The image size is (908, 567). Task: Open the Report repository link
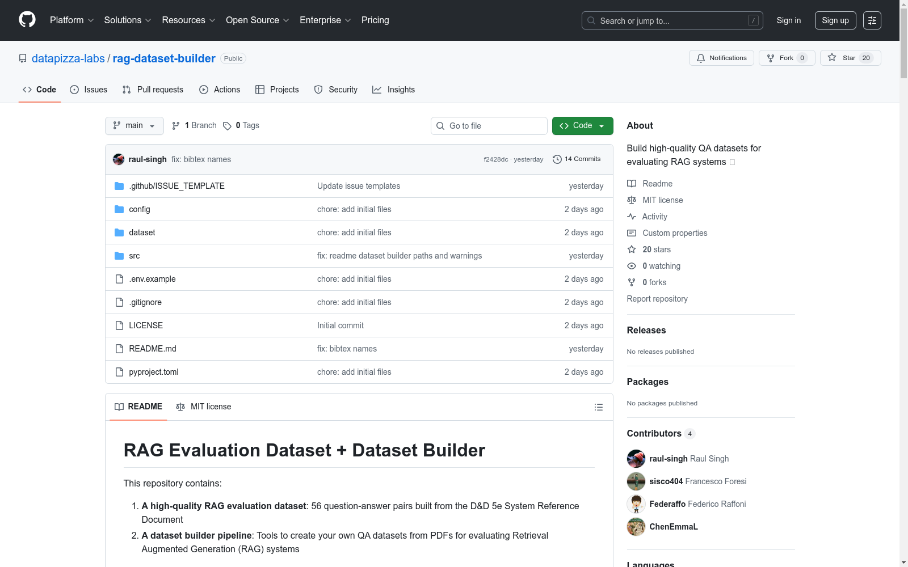tap(657, 299)
